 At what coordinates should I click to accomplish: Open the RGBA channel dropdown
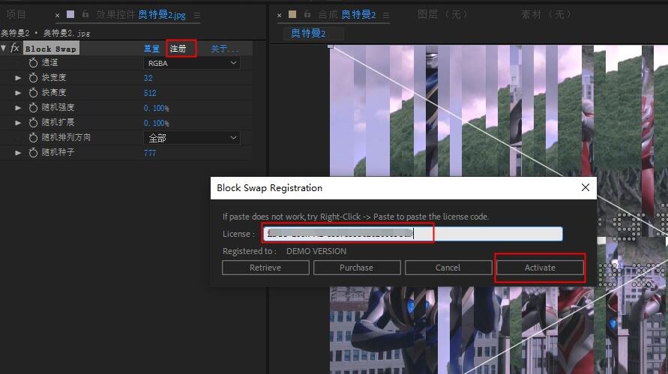[x=191, y=63]
